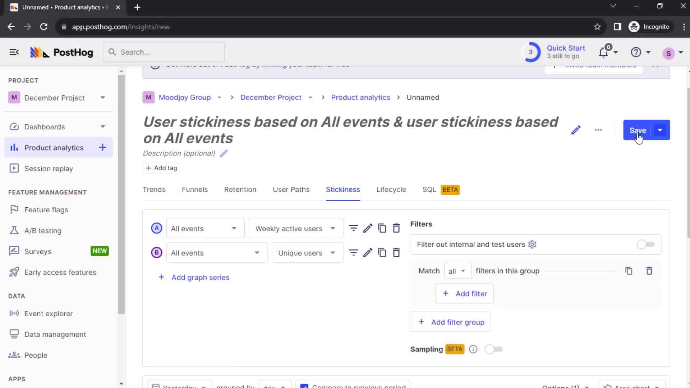Open Unique users dropdown

(307, 253)
